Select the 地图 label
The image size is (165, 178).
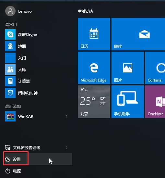(x=22, y=46)
